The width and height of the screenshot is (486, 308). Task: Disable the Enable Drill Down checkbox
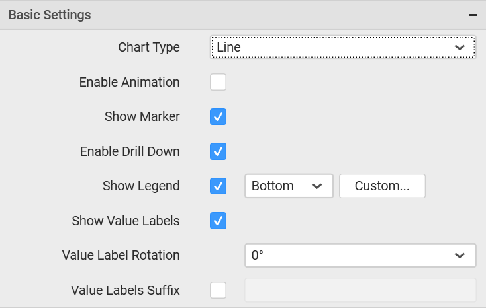[x=218, y=151]
